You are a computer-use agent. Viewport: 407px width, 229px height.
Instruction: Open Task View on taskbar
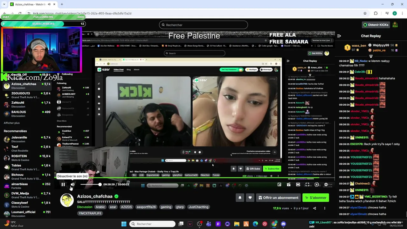point(181,224)
